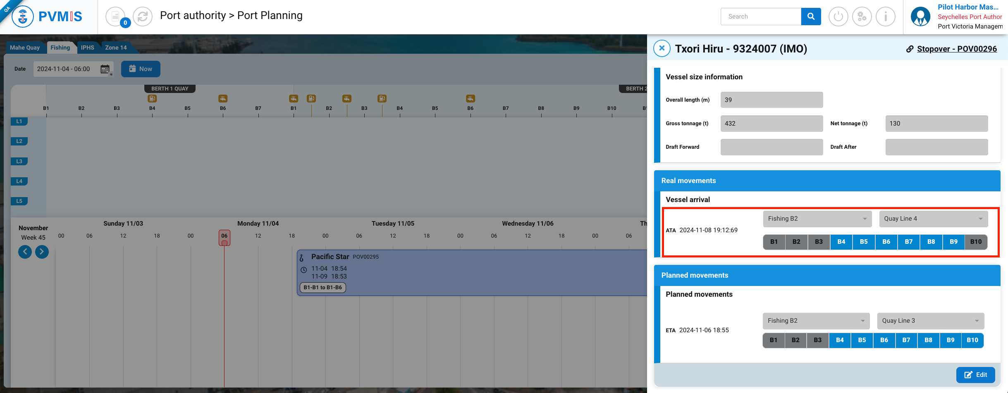The width and height of the screenshot is (1008, 393).
Task: Click the search magnifier button
Action: click(811, 17)
